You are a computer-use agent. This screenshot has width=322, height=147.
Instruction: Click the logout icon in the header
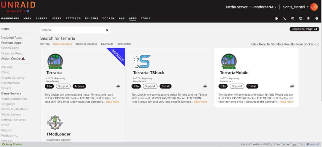(x=277, y=18)
